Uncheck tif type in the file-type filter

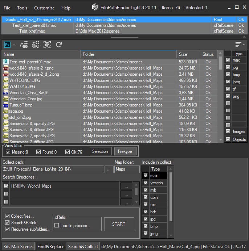pos(228,89)
